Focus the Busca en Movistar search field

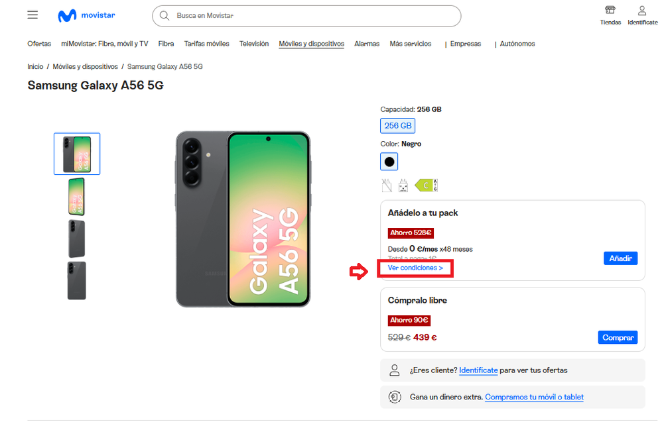pos(312,15)
